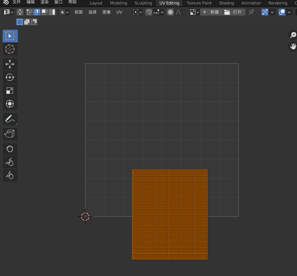Click the 2D cursor crosshair at origin
Viewport: 297px width, 276px height.
point(85,217)
